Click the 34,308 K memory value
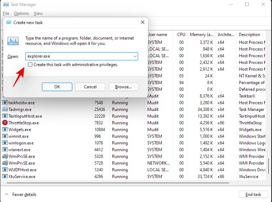Viewport: 272px width, 202px height. (x=205, y=109)
